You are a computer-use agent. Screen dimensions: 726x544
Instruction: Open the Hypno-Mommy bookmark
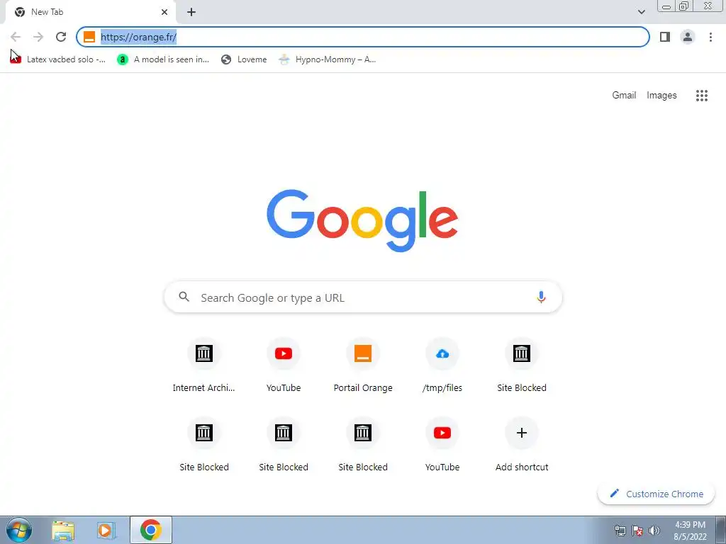(328, 59)
